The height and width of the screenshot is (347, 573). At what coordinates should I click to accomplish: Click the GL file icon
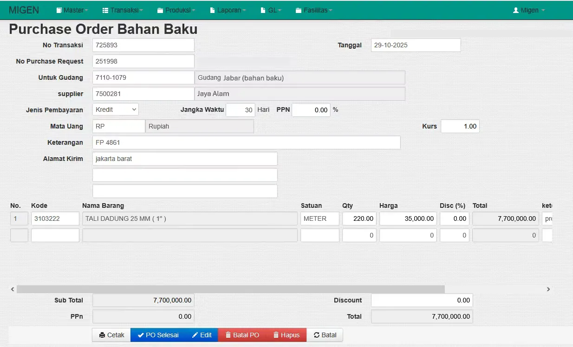(263, 10)
